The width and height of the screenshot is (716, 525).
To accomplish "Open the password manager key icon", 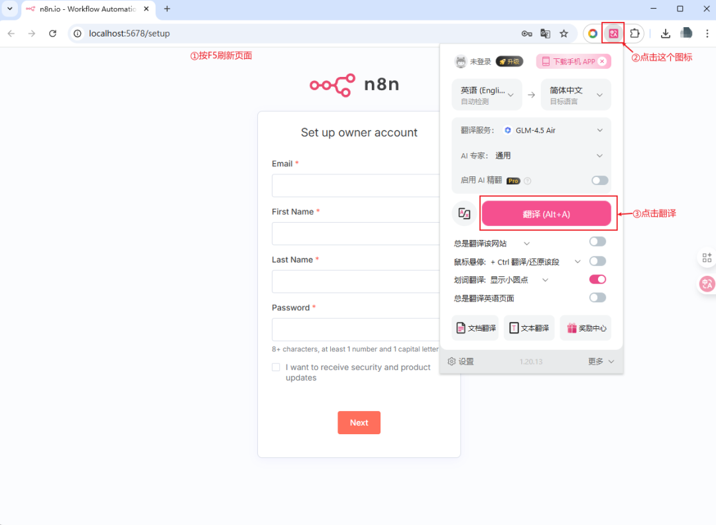I will 526,33.
